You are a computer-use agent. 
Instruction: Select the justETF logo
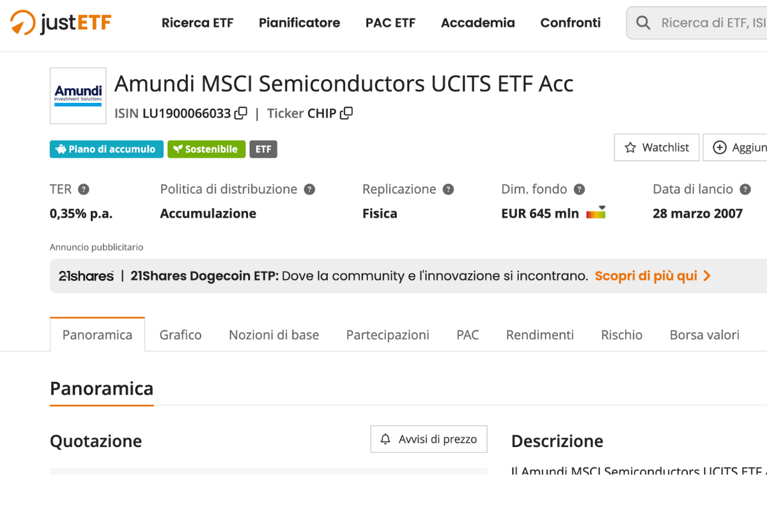[59, 22]
